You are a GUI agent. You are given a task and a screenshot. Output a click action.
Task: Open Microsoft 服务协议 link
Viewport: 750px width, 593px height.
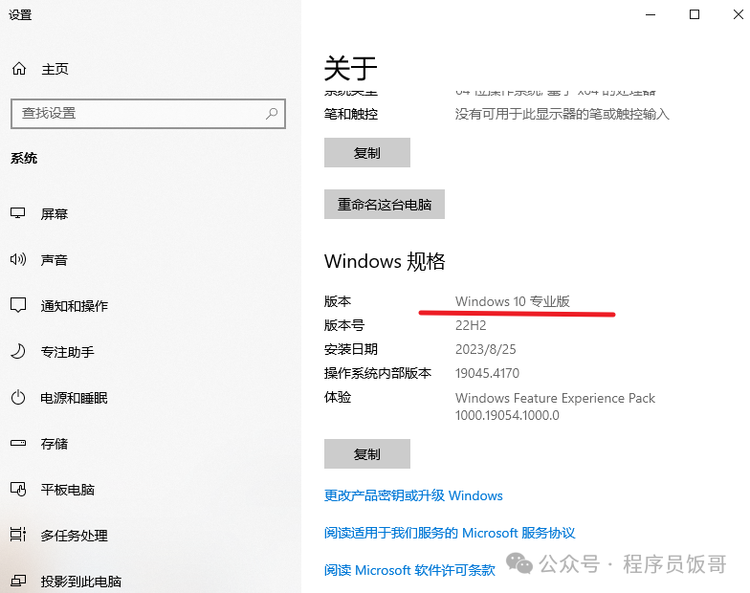click(450, 533)
